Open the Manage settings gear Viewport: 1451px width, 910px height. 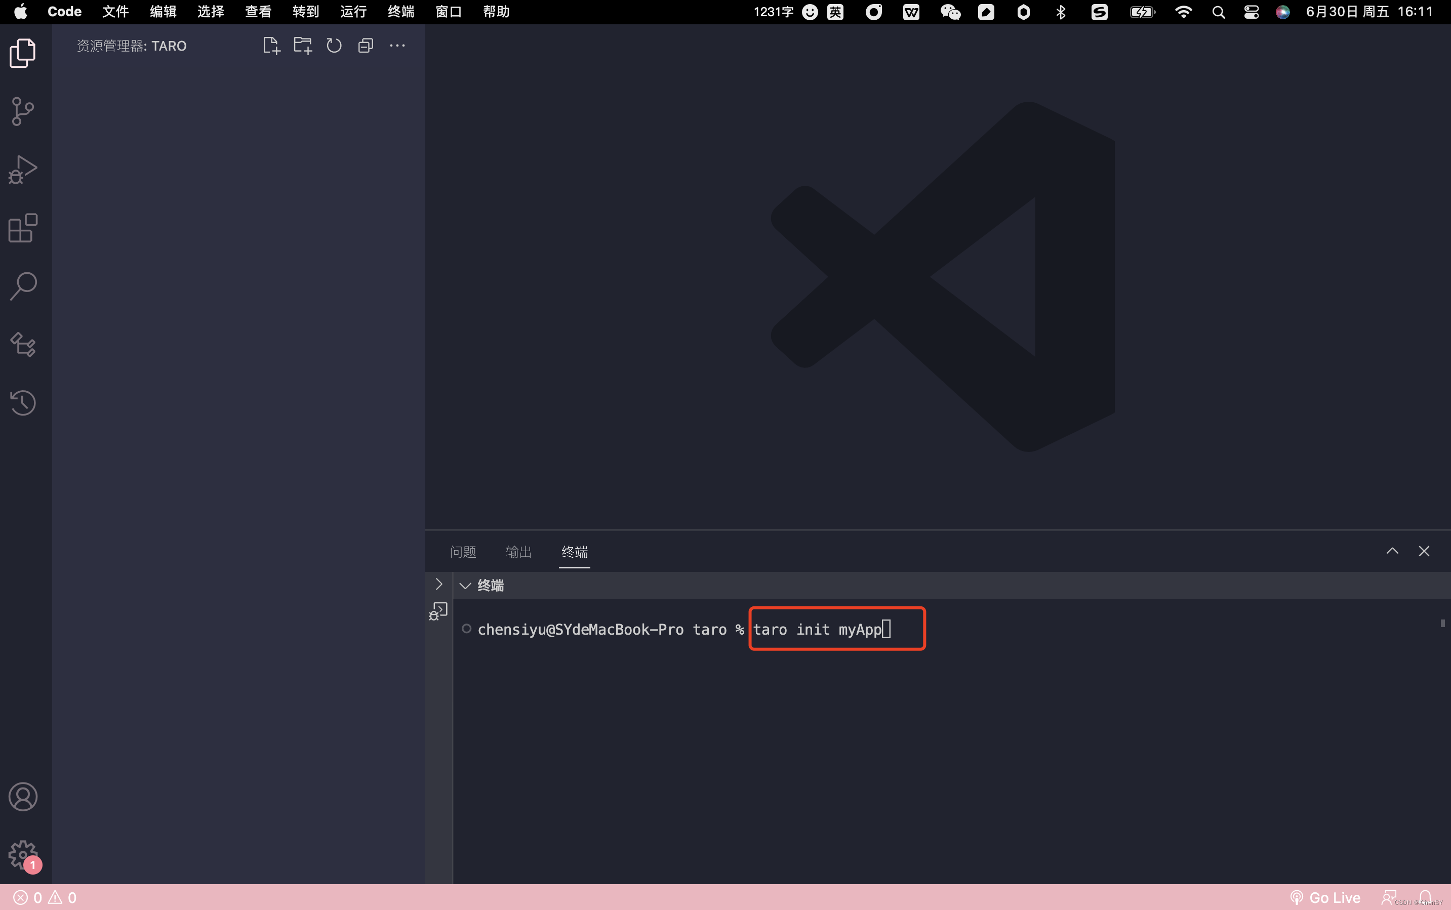[23, 855]
